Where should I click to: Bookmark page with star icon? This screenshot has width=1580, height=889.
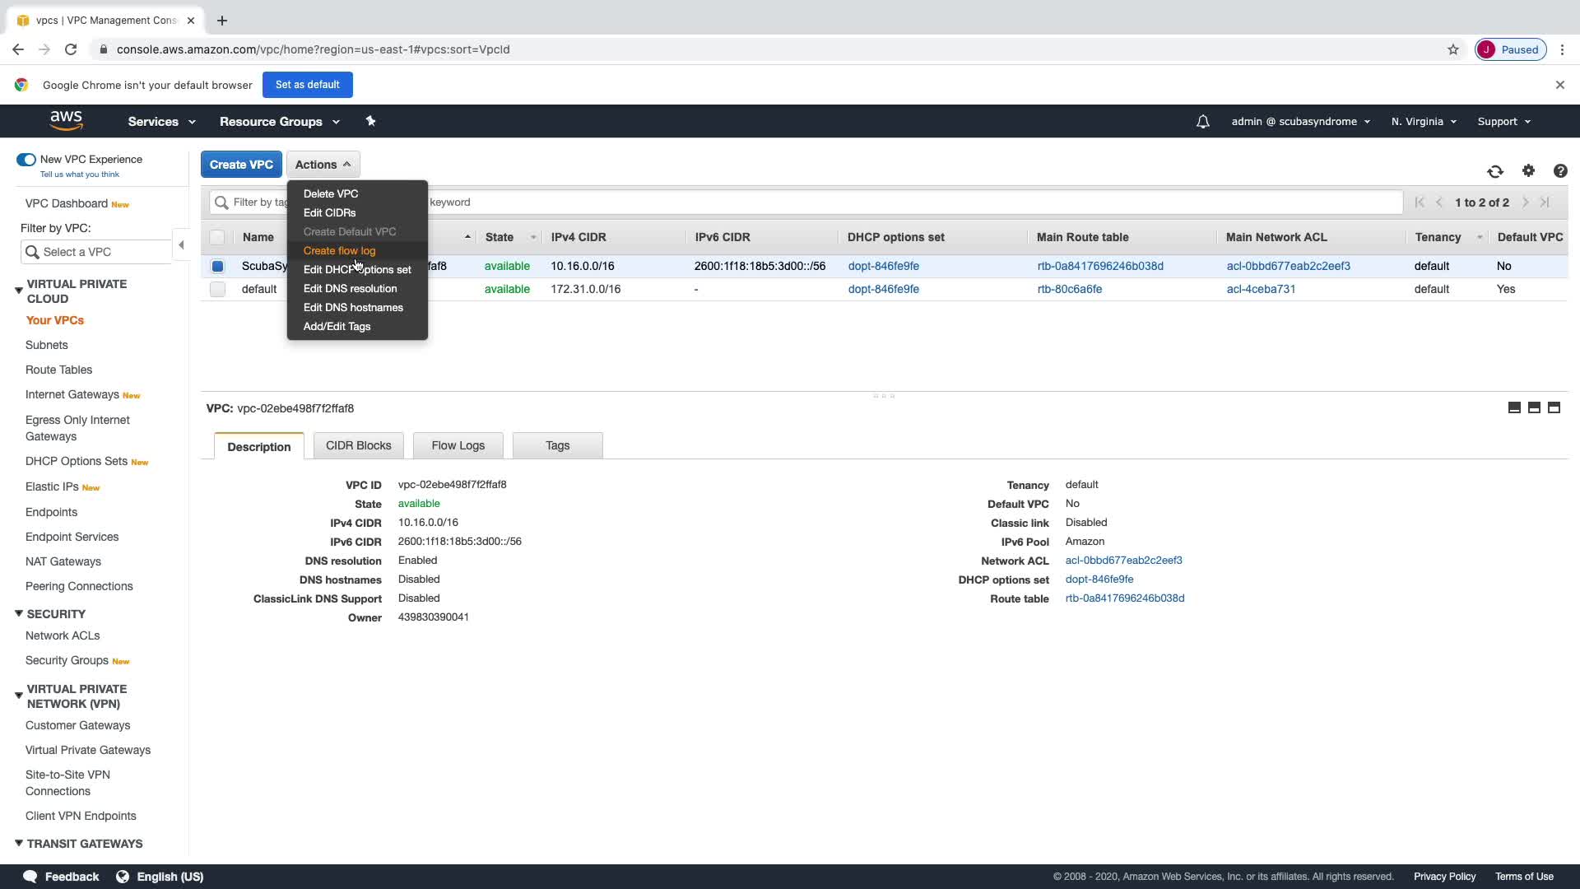pos(1452,49)
